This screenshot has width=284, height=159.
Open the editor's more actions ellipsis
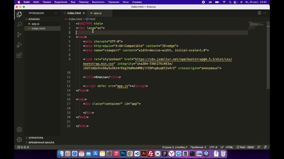point(265,13)
